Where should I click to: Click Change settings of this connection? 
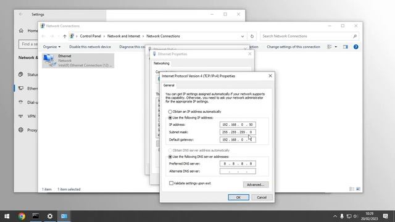click(293, 47)
